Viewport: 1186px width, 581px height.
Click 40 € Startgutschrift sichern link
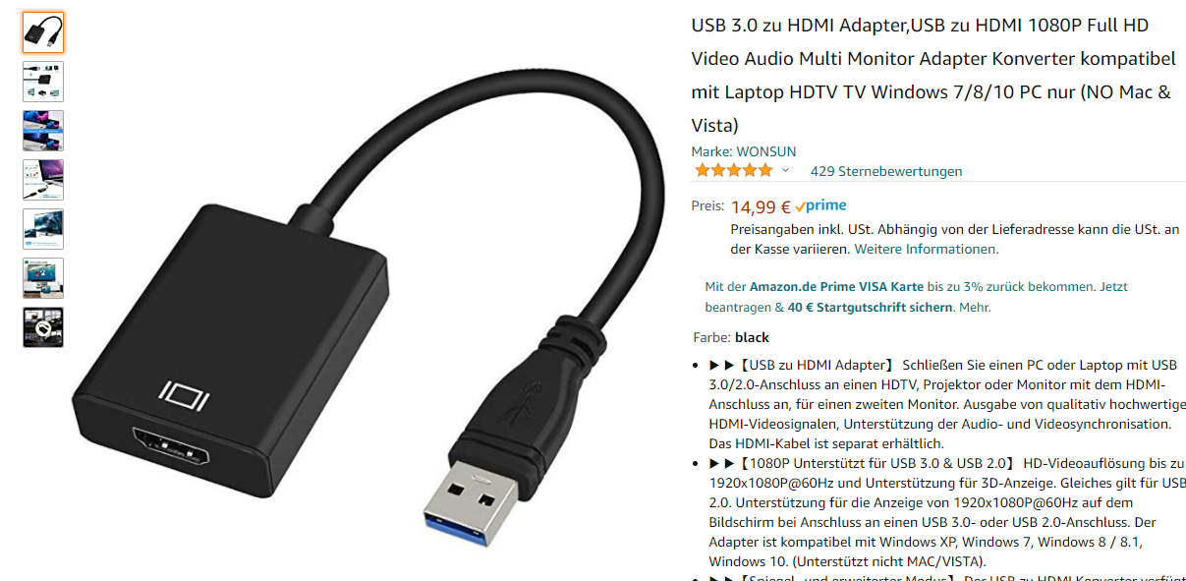pos(870,308)
